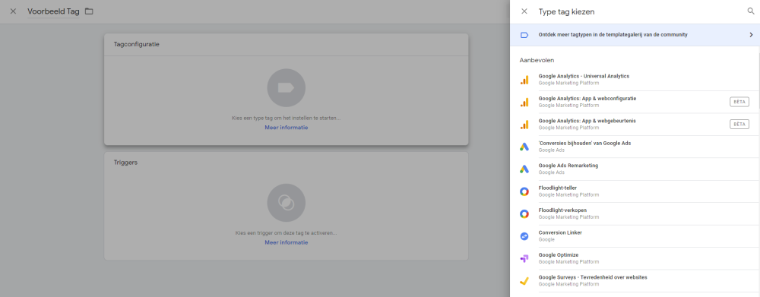Select Google Analytics: App & webconfiguratie

click(x=635, y=102)
